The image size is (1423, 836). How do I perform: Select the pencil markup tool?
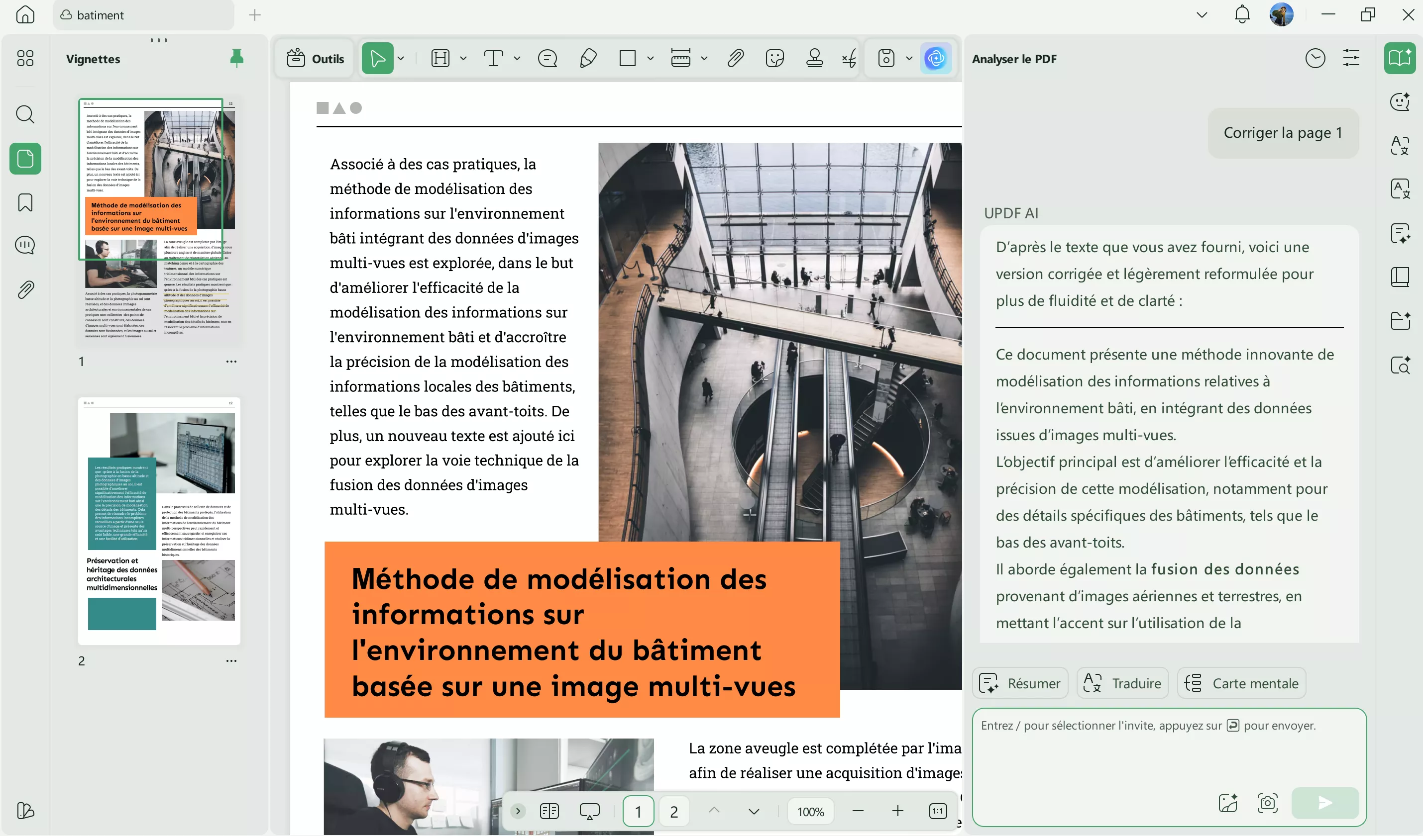587,58
